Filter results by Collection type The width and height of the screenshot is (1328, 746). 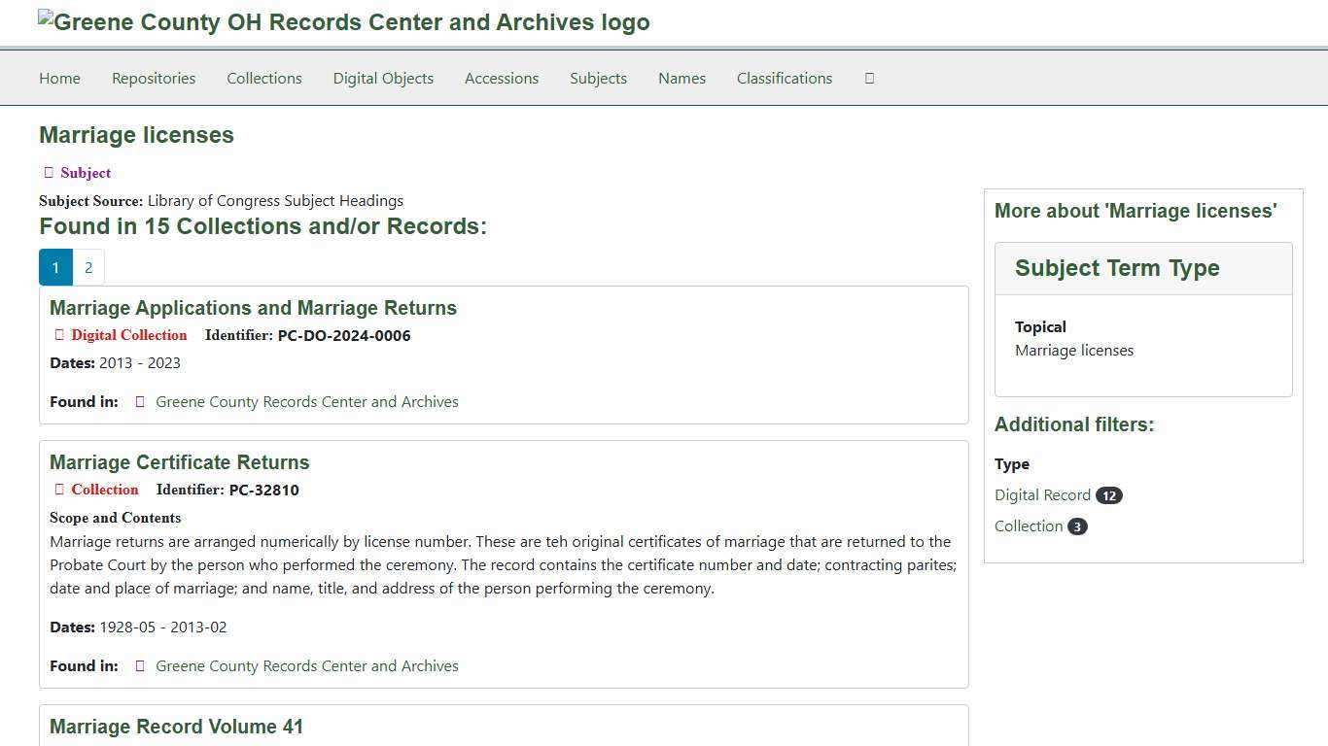click(1028, 526)
